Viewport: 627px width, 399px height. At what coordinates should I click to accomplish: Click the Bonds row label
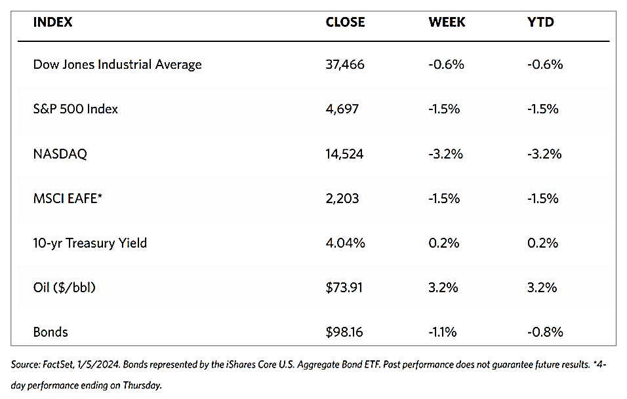coord(51,332)
